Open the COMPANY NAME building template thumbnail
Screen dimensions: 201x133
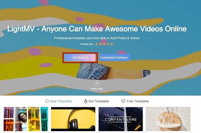pyautogui.click(x=121, y=119)
